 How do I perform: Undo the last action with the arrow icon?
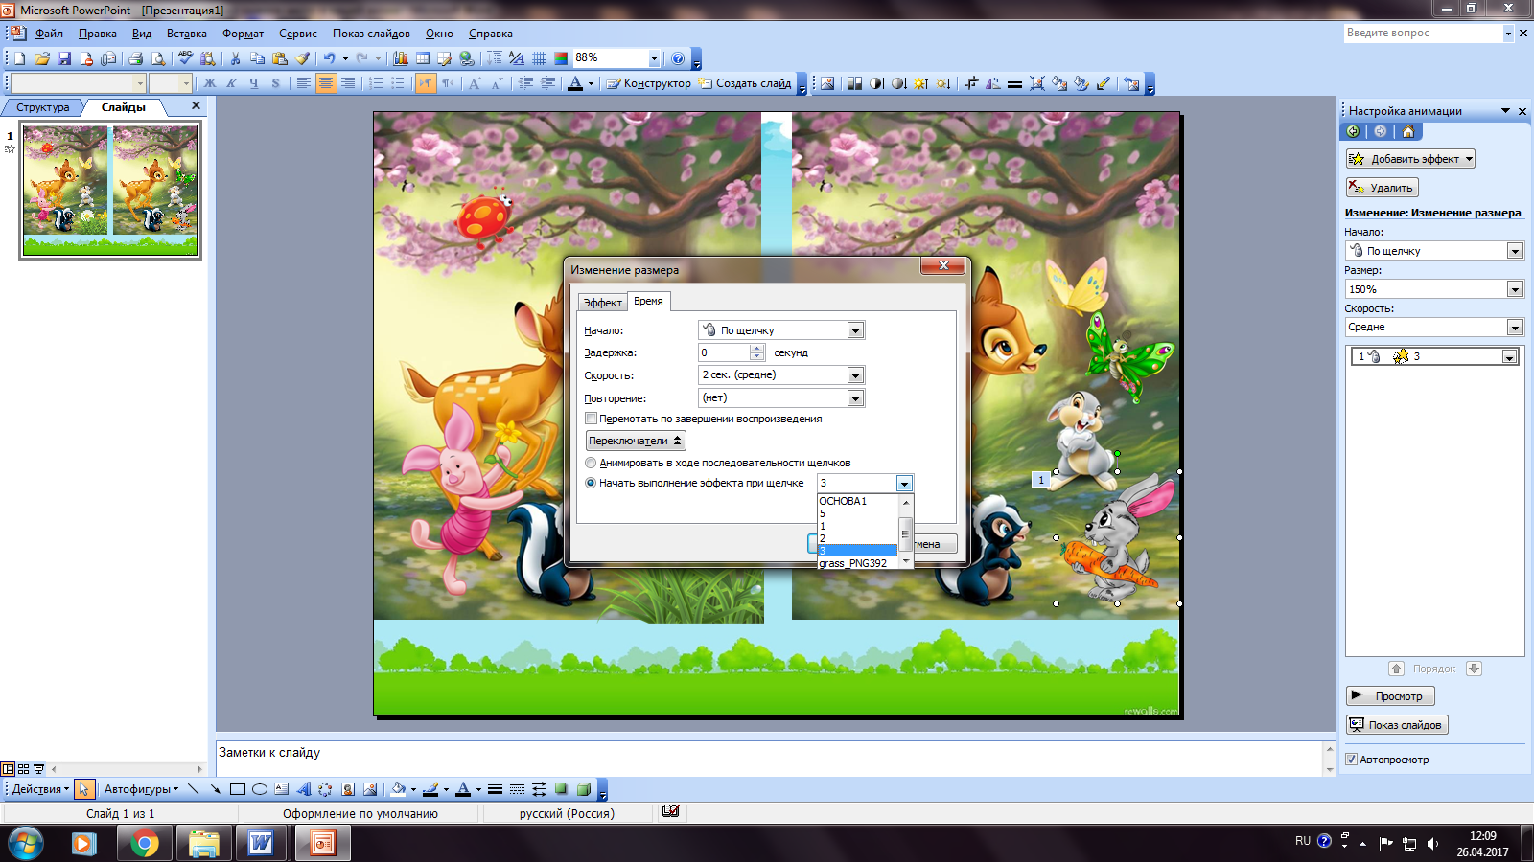pyautogui.click(x=329, y=58)
